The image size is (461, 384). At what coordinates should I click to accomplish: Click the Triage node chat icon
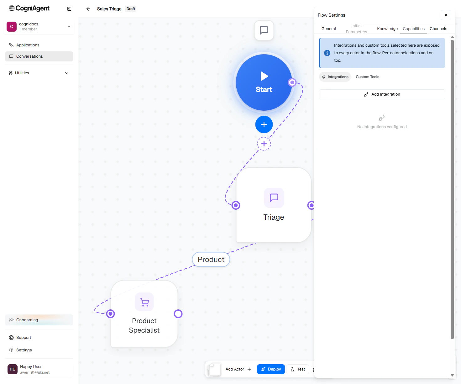274,197
